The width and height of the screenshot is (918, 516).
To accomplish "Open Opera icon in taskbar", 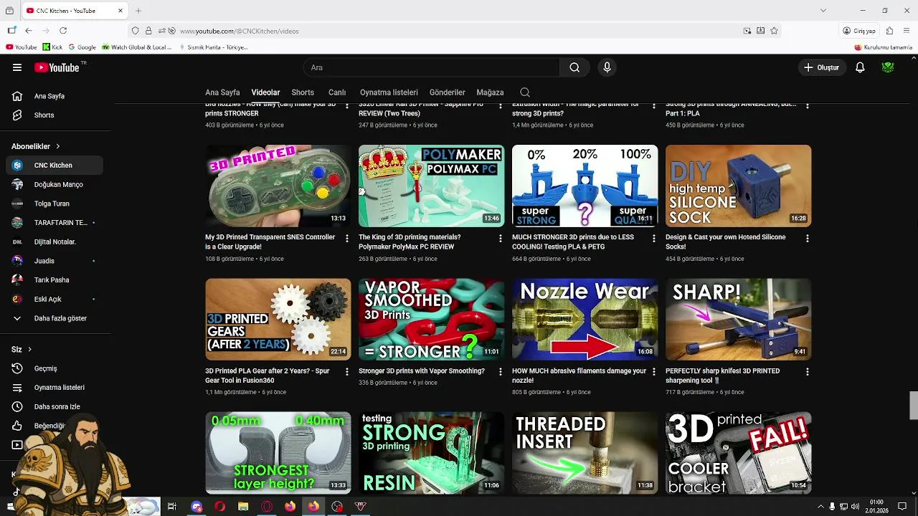I will [x=219, y=507].
